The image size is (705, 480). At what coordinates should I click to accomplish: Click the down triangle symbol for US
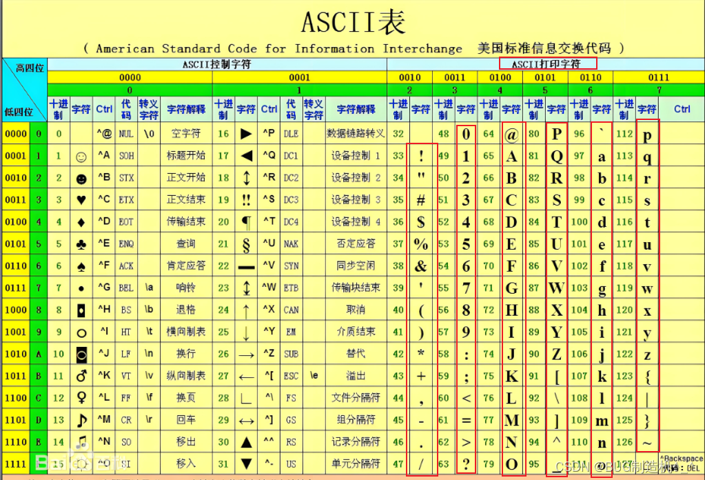(x=246, y=464)
